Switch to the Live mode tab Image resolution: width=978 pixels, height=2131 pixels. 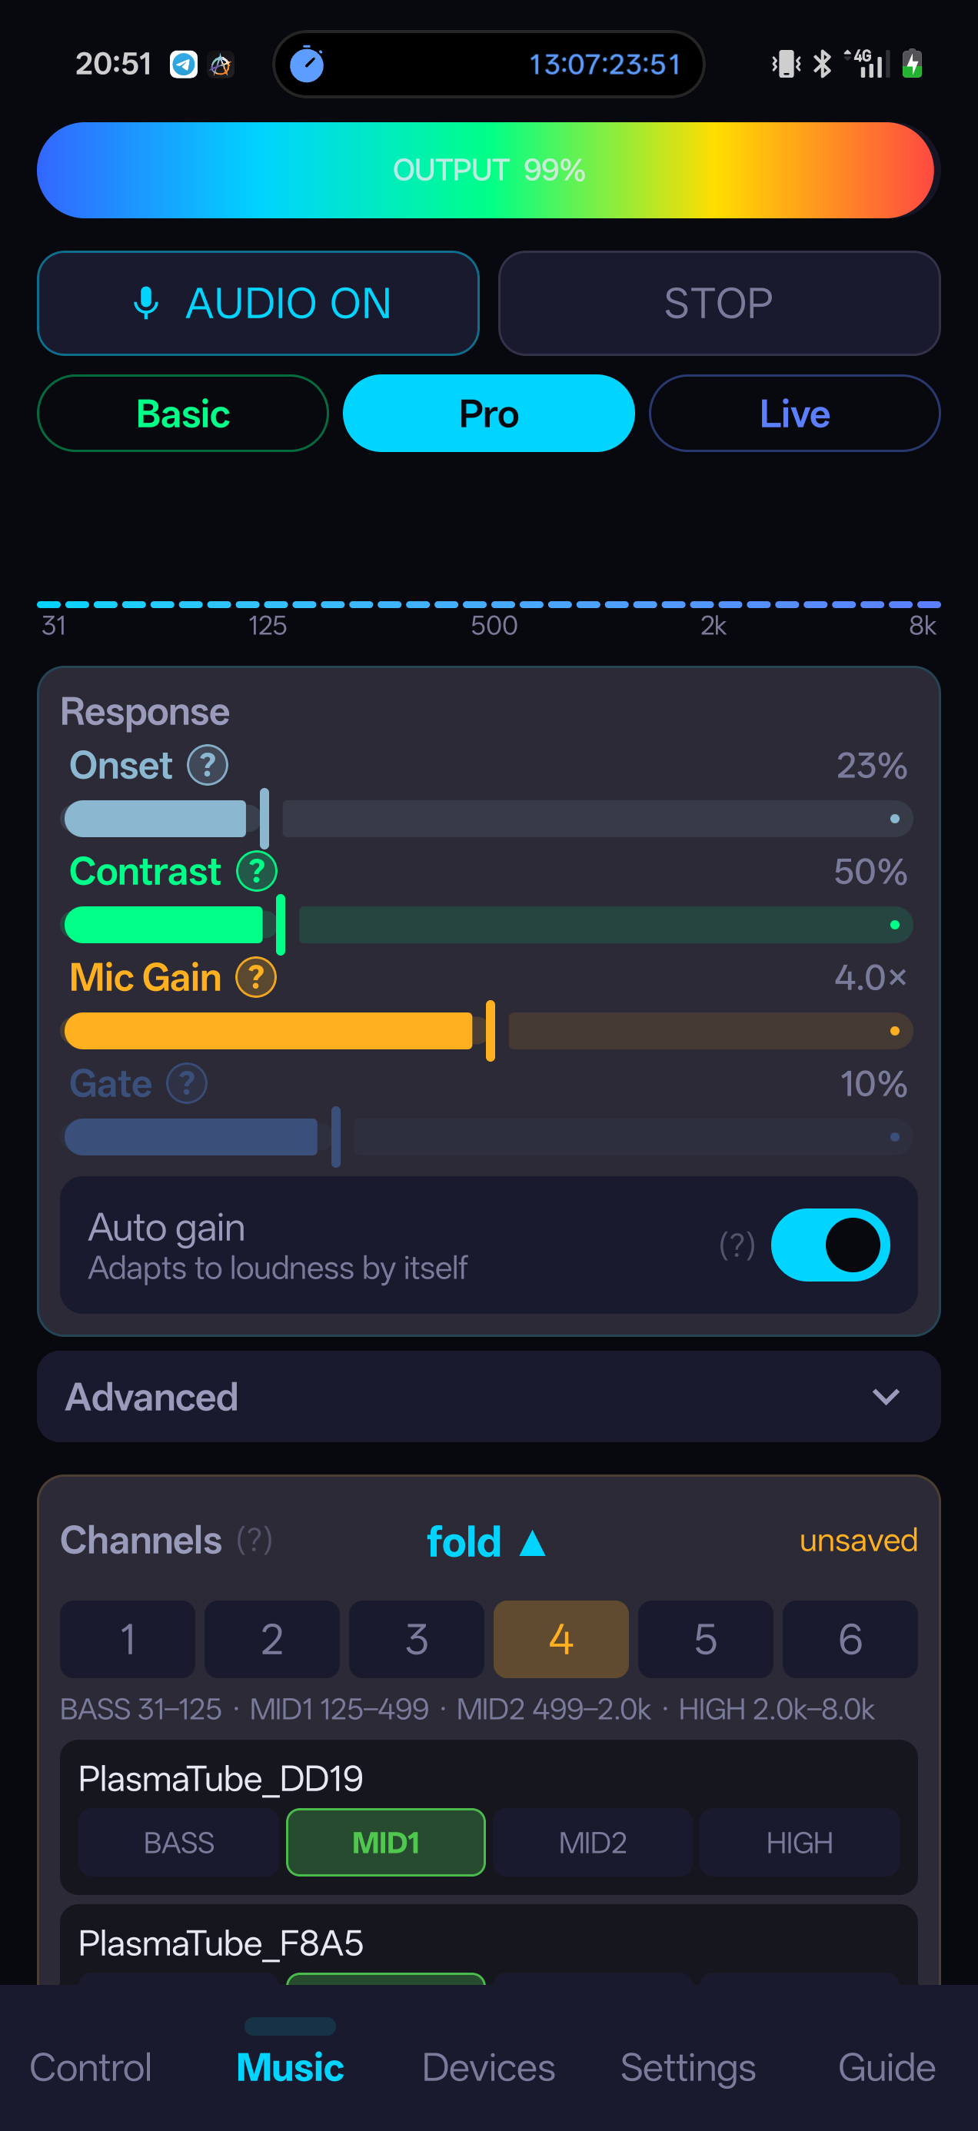tap(794, 413)
